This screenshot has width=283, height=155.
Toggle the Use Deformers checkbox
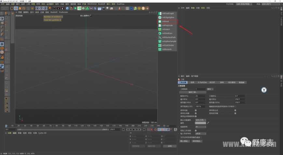[x=235, y=113]
